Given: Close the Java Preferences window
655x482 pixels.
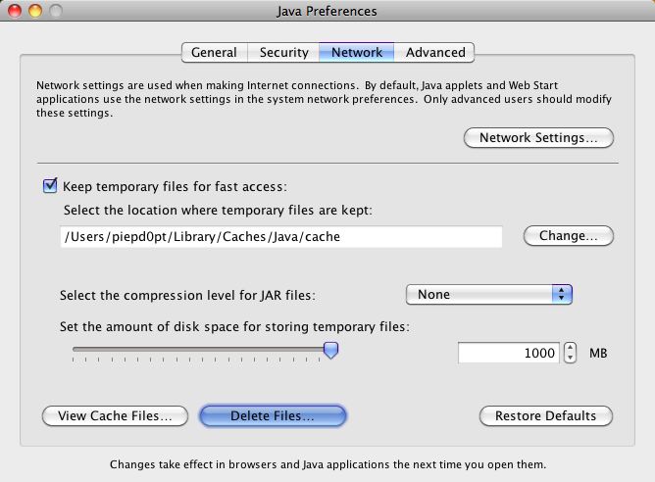Looking at the screenshot, I should tap(15, 11).
